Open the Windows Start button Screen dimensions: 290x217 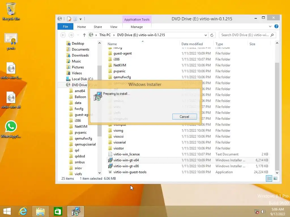(7, 211)
